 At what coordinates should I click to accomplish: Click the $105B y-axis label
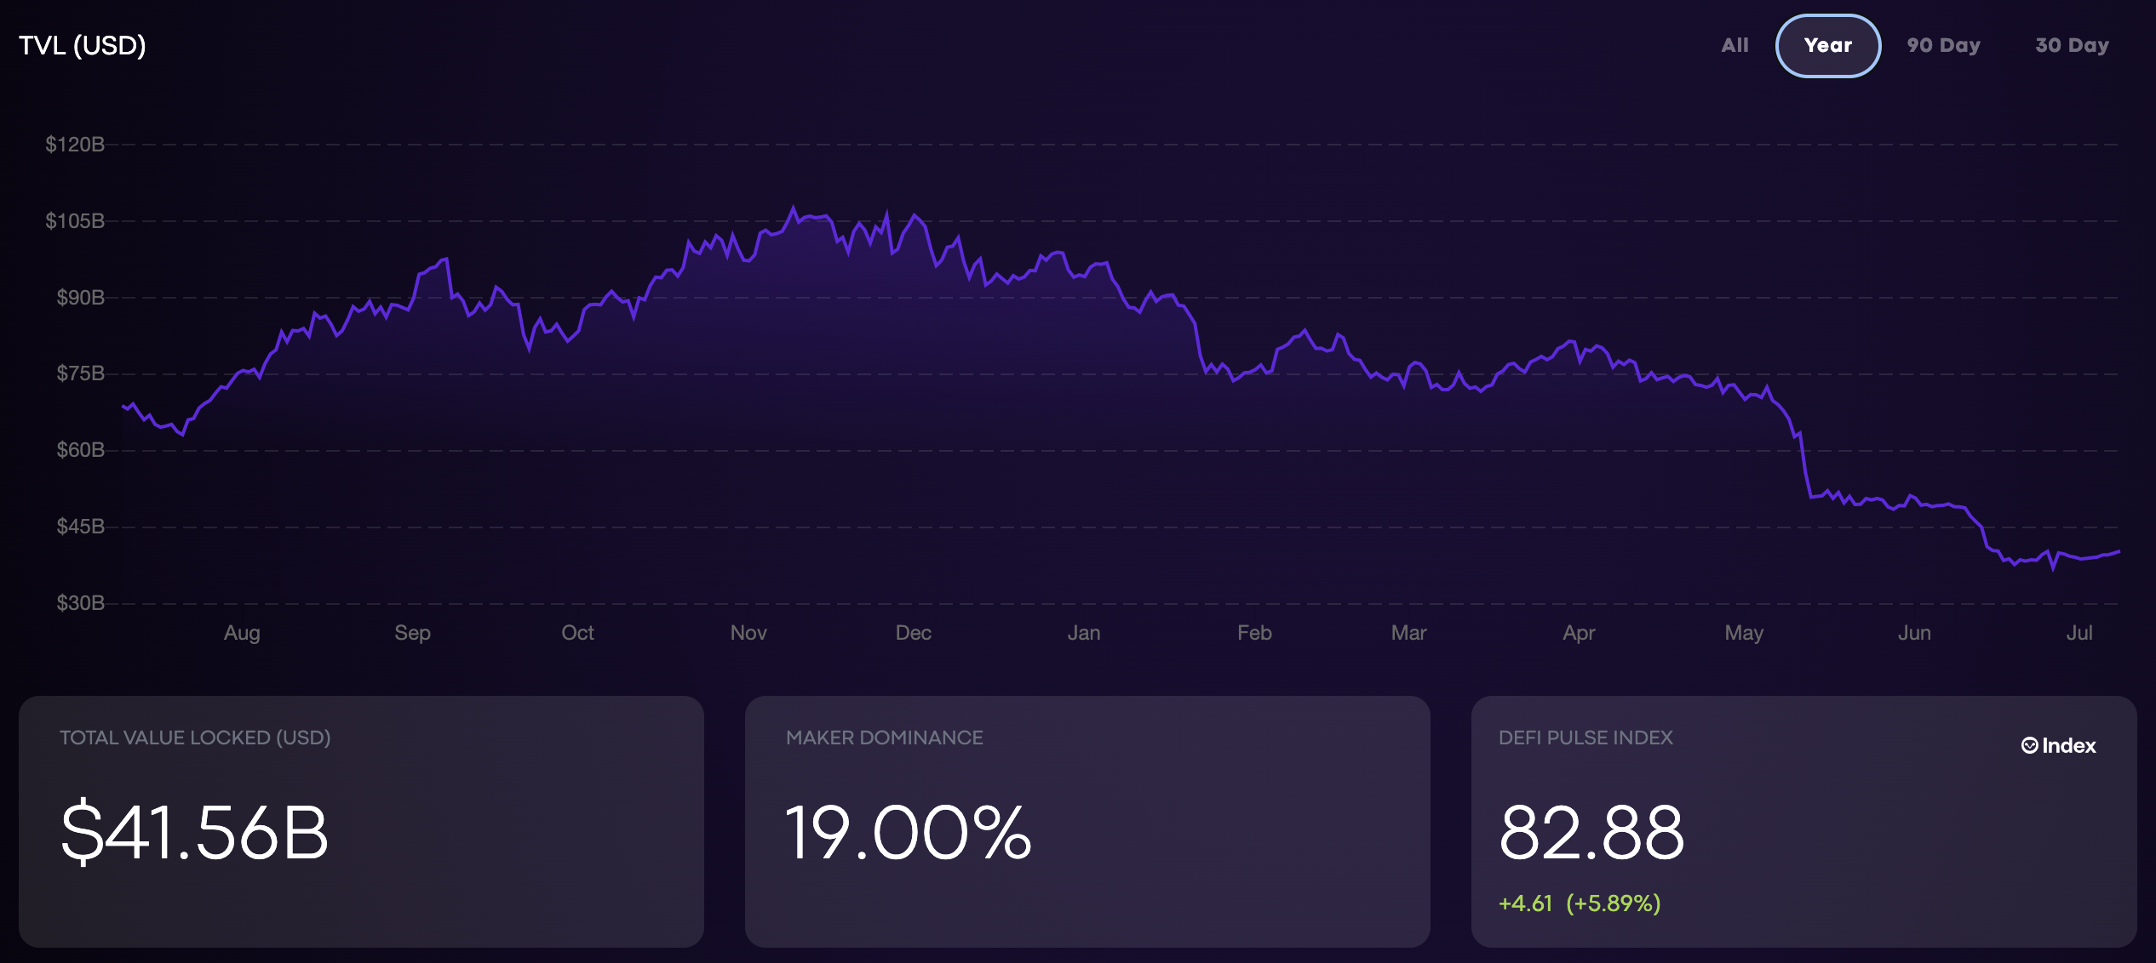pos(75,221)
